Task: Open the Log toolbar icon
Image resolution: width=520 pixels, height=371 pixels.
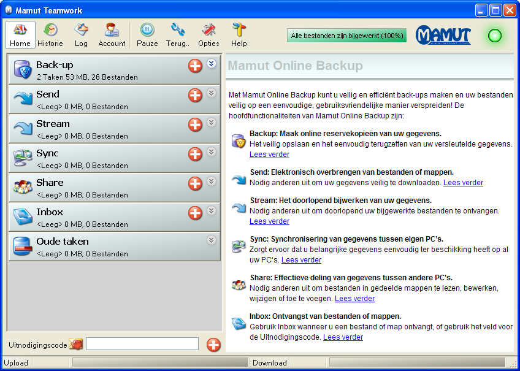Action: tap(81, 30)
